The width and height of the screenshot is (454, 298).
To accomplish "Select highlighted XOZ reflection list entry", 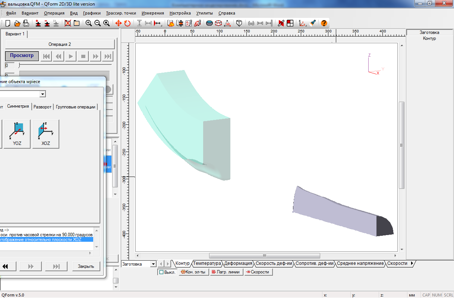I will click(46, 240).
